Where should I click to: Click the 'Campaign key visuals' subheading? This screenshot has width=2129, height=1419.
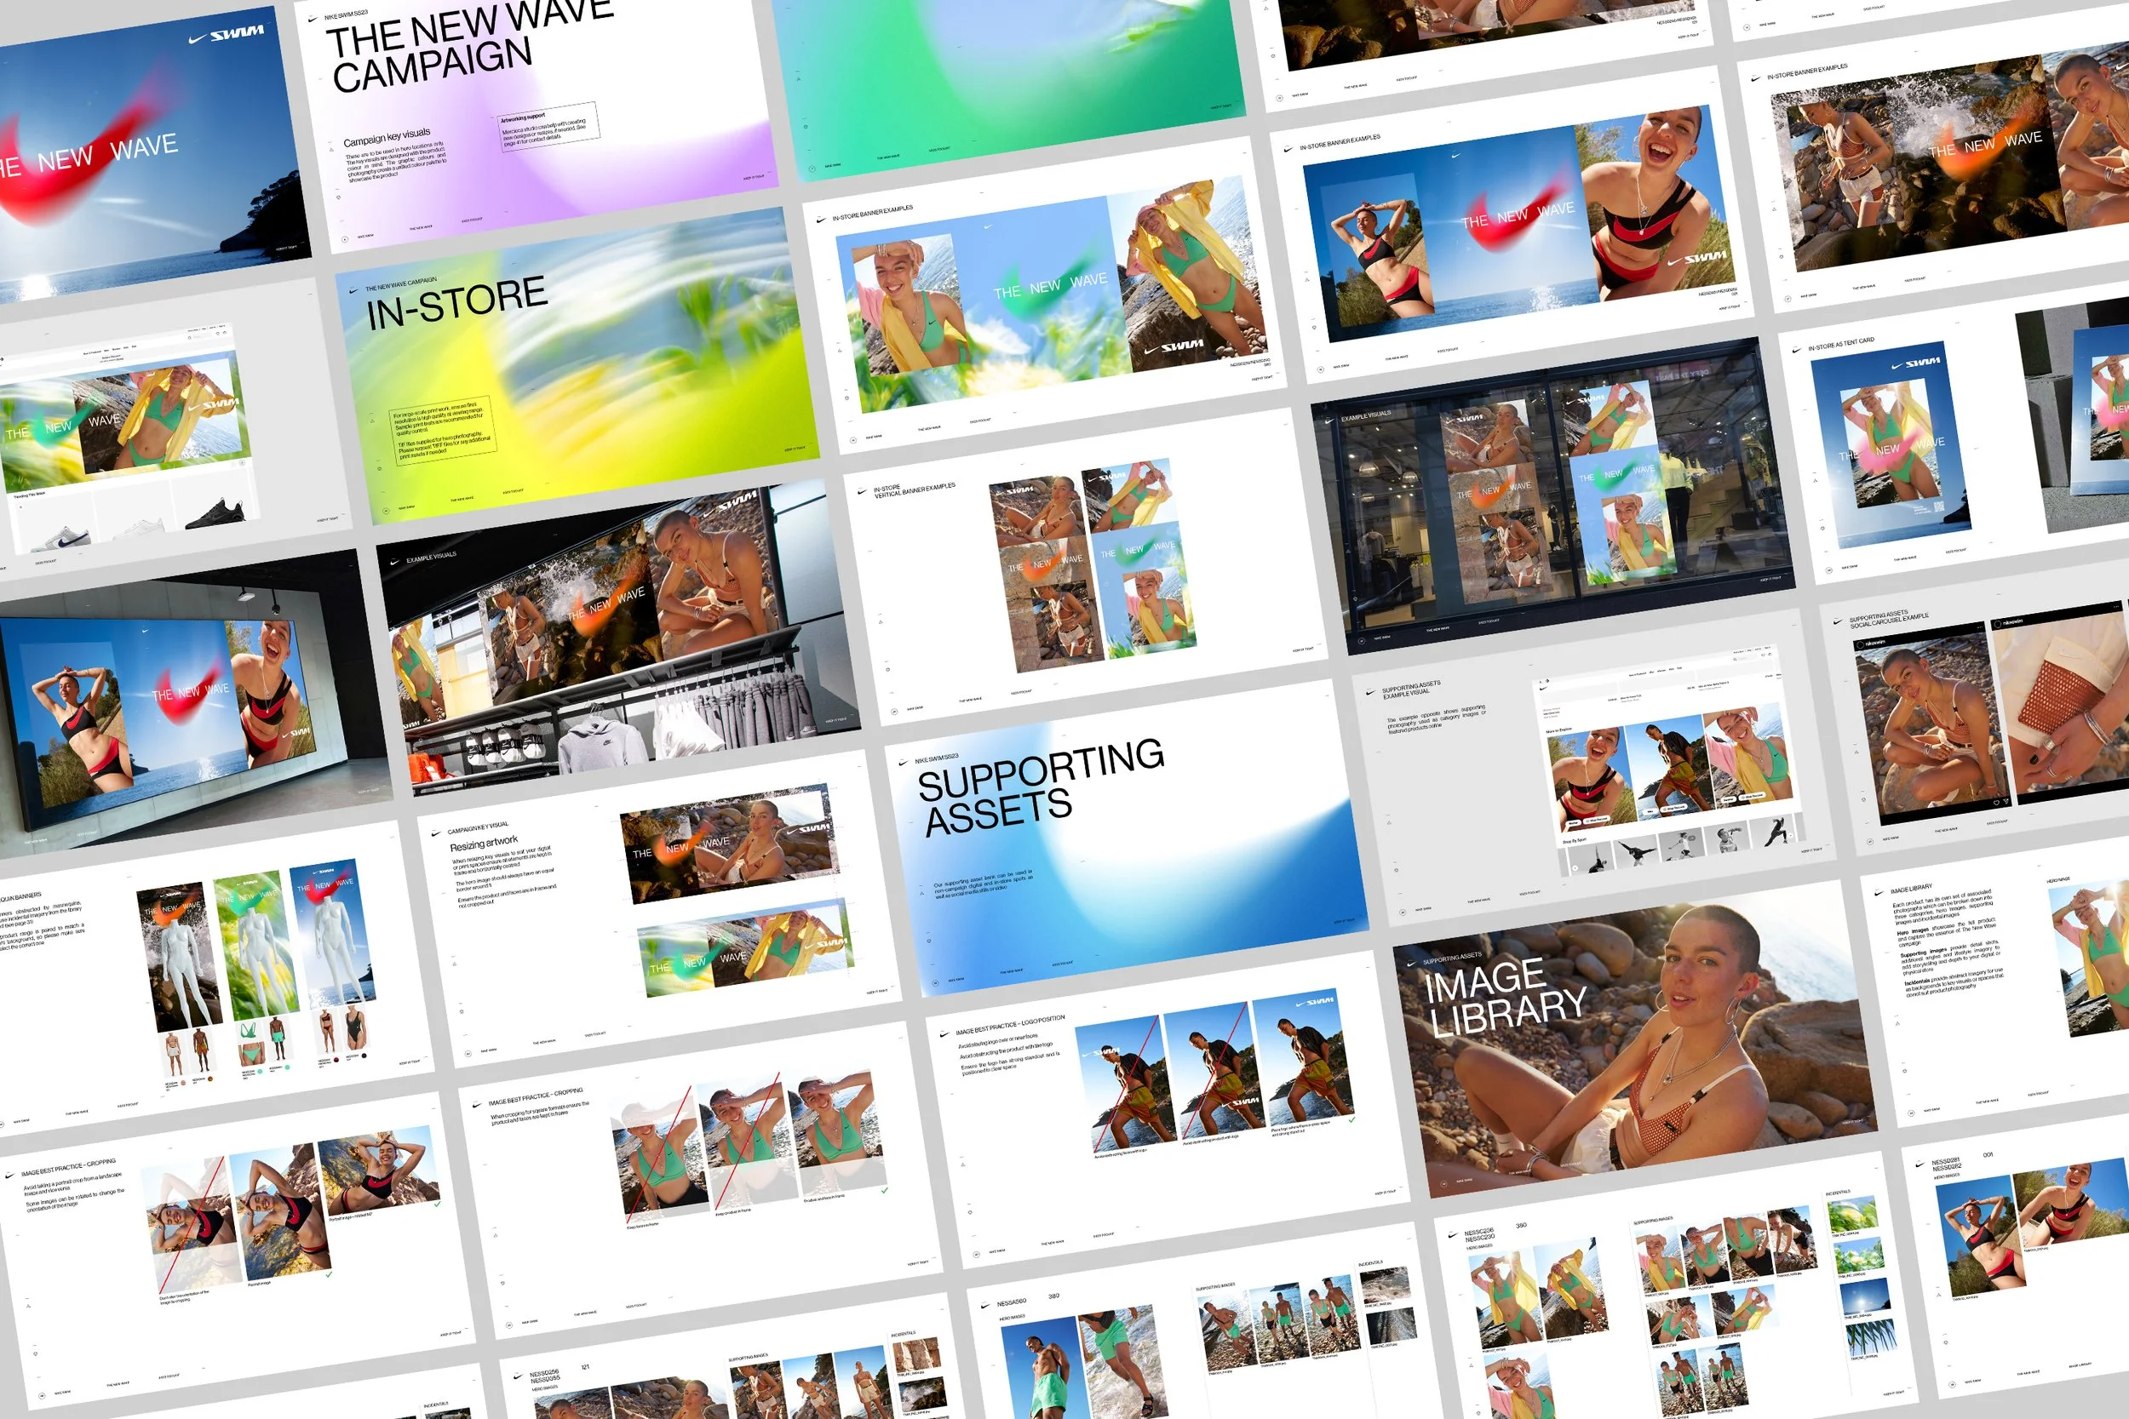387,137
